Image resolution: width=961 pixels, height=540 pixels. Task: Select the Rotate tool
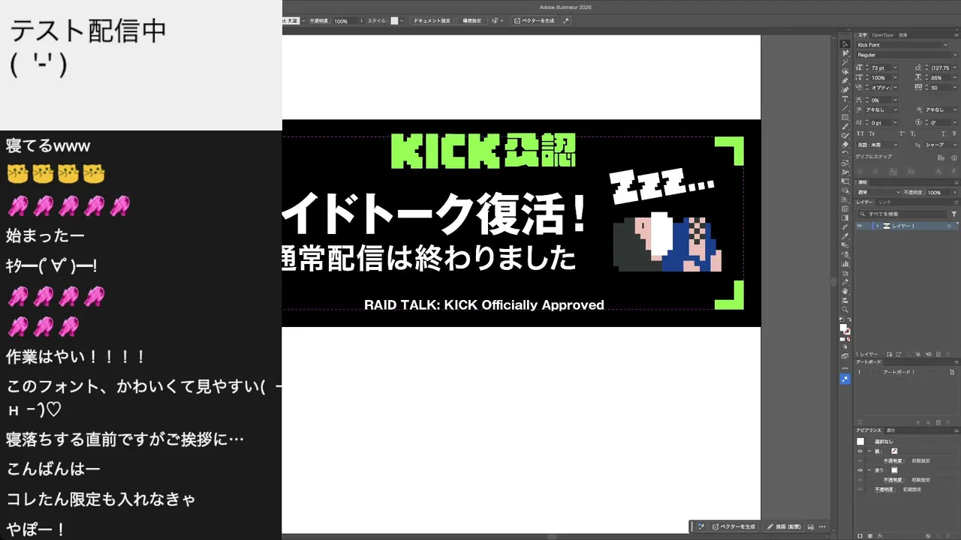[845, 154]
